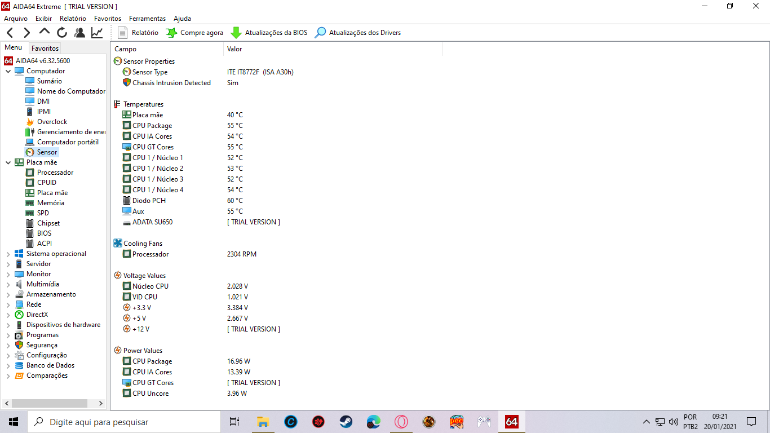
Task: Collapse the Computador tree node
Action: [8, 71]
